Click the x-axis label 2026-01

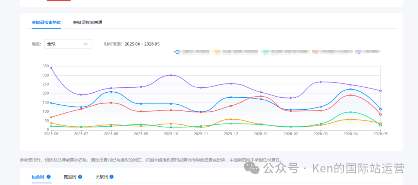[x=261, y=134]
